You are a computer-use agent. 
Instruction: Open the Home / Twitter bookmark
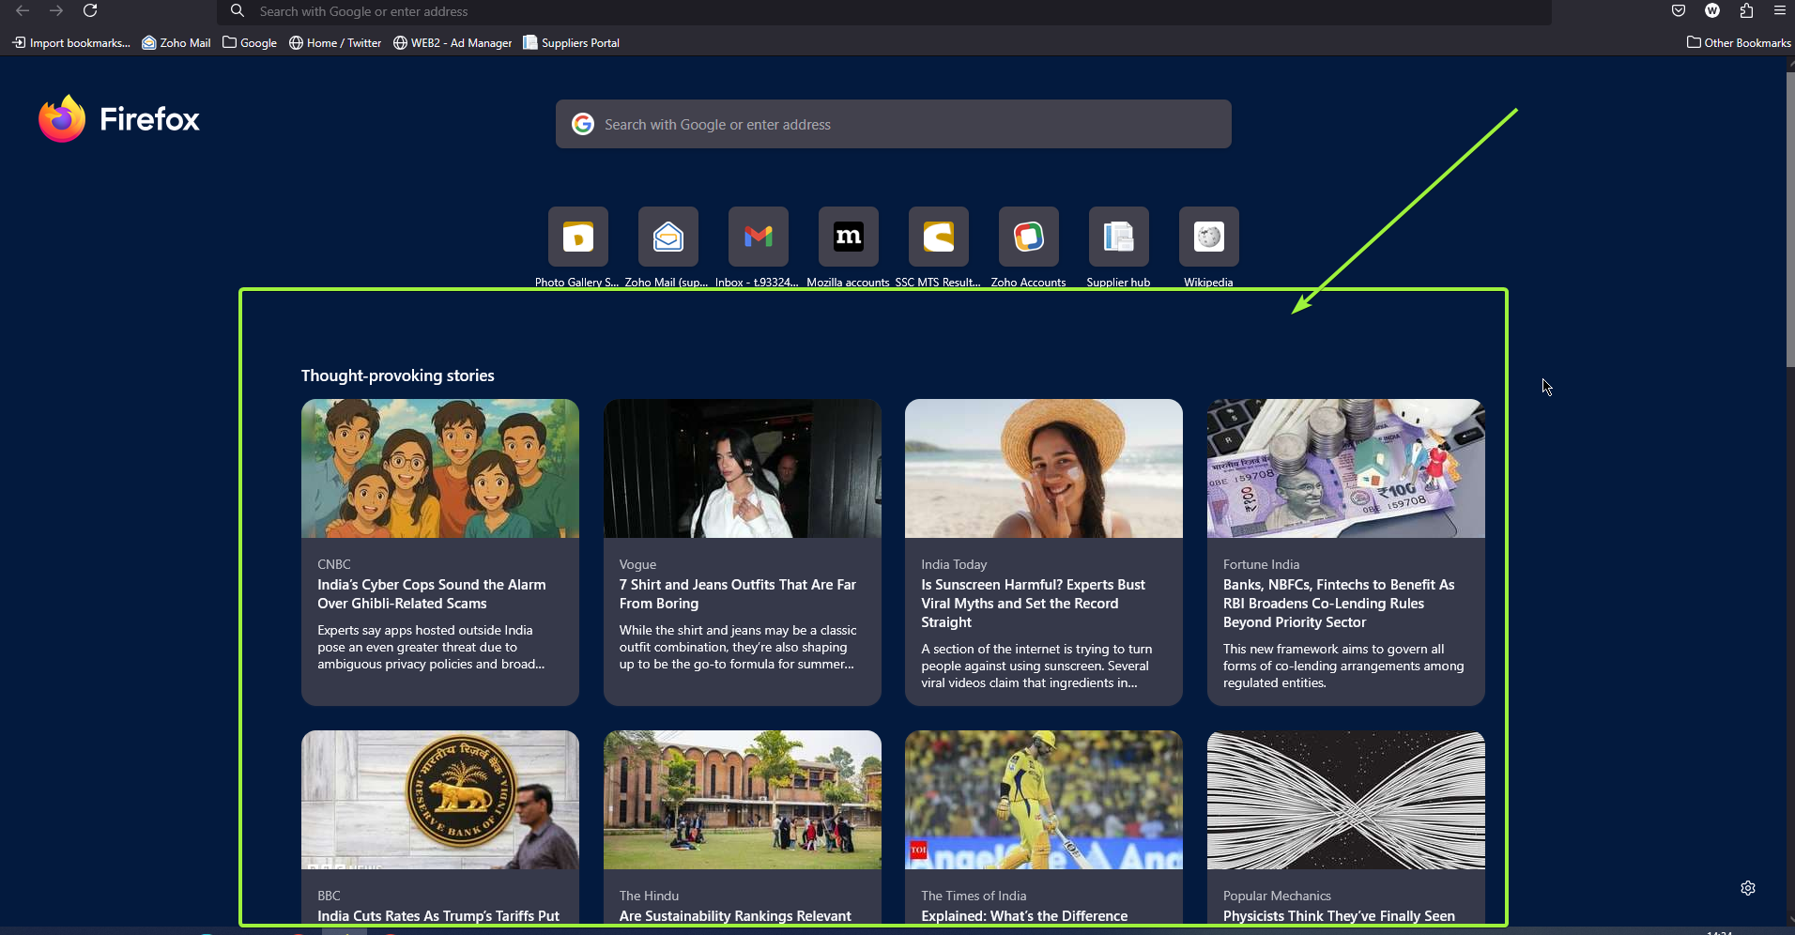click(335, 42)
